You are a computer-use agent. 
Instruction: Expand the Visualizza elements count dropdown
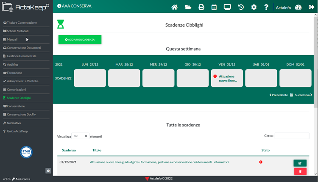point(81,136)
